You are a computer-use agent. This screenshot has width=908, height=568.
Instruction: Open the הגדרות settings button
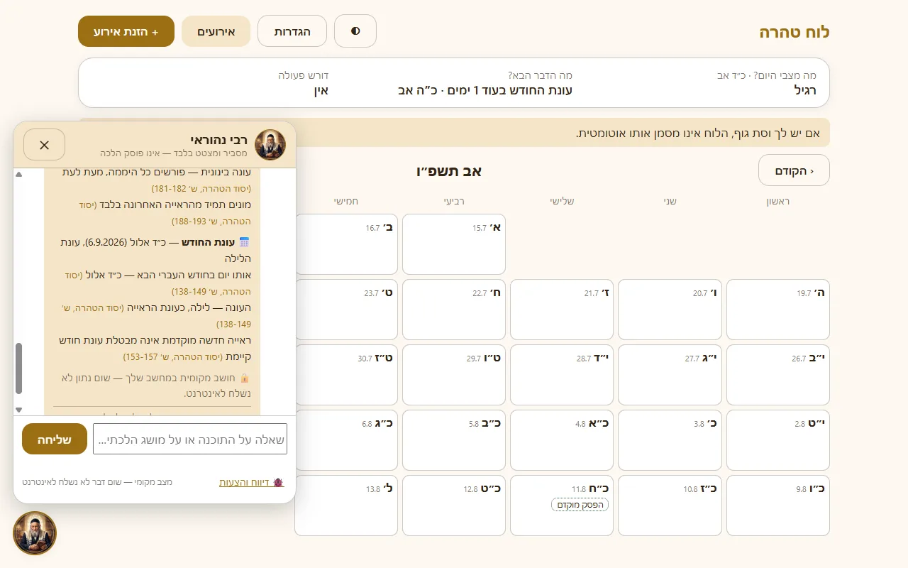[x=292, y=31]
